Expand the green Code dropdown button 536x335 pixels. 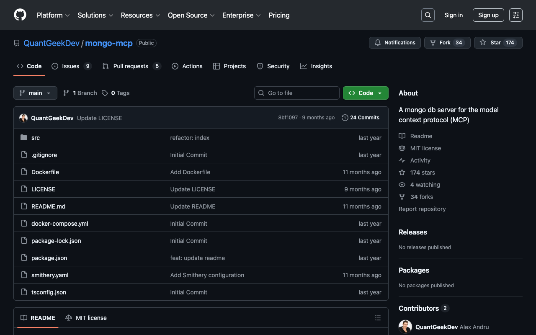(366, 93)
